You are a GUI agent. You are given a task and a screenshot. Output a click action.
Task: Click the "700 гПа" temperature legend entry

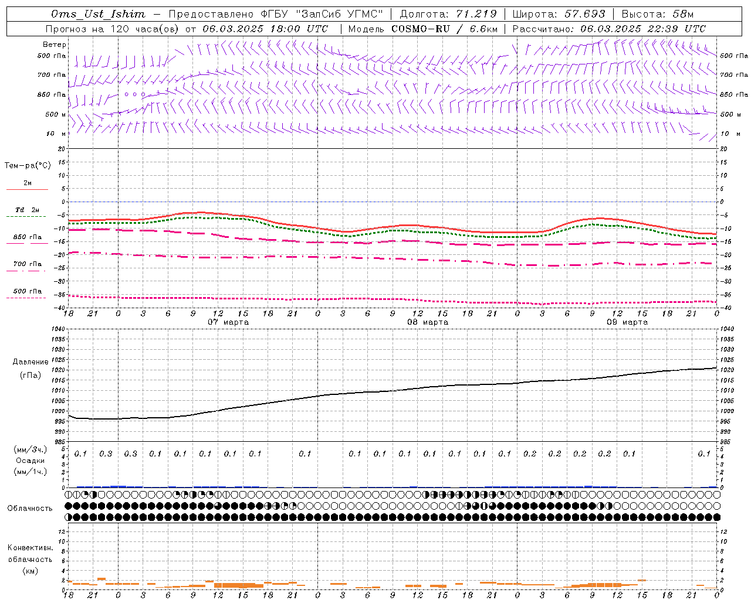tap(28, 264)
